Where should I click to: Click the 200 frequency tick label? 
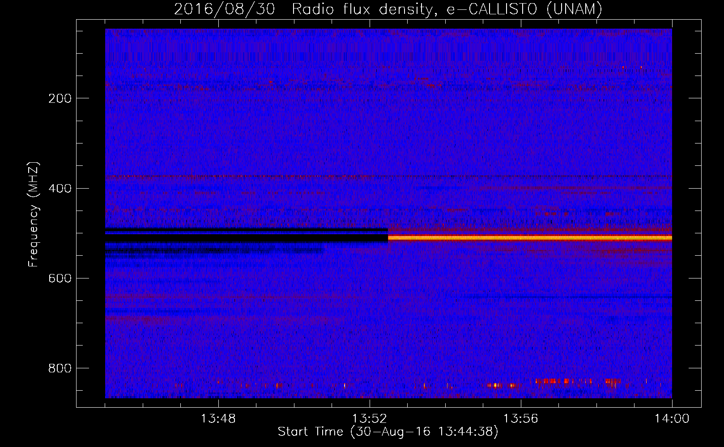60,98
